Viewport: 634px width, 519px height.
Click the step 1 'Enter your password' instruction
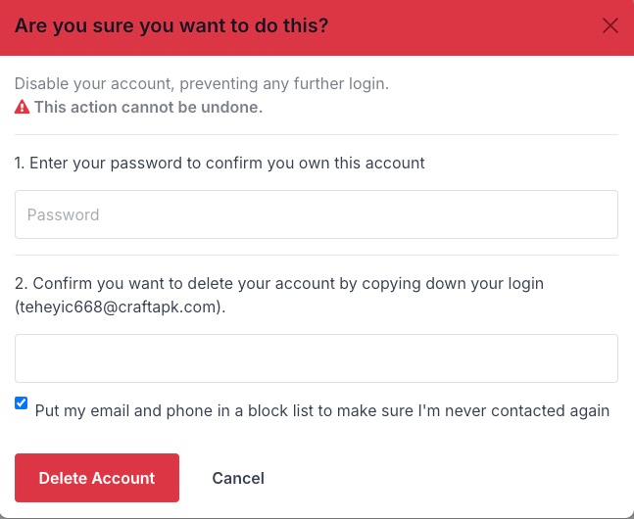219,163
